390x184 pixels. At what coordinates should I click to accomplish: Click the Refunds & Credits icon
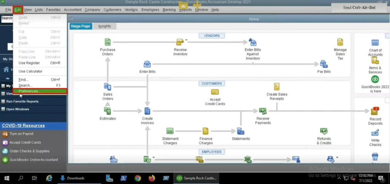[x=324, y=131]
